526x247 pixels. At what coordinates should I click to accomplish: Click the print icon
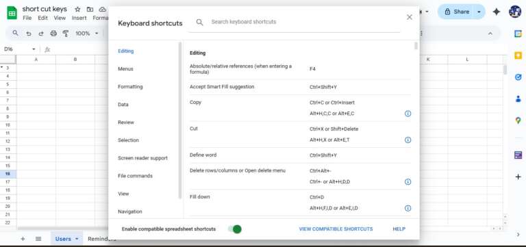[53, 34]
